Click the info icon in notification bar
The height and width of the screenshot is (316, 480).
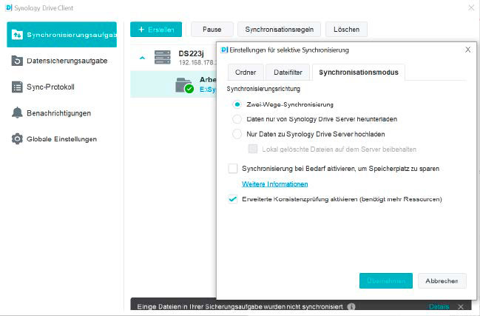pos(351,306)
